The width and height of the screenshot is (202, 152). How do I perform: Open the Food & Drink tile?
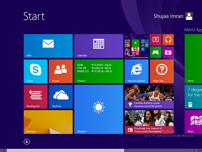[193, 97]
